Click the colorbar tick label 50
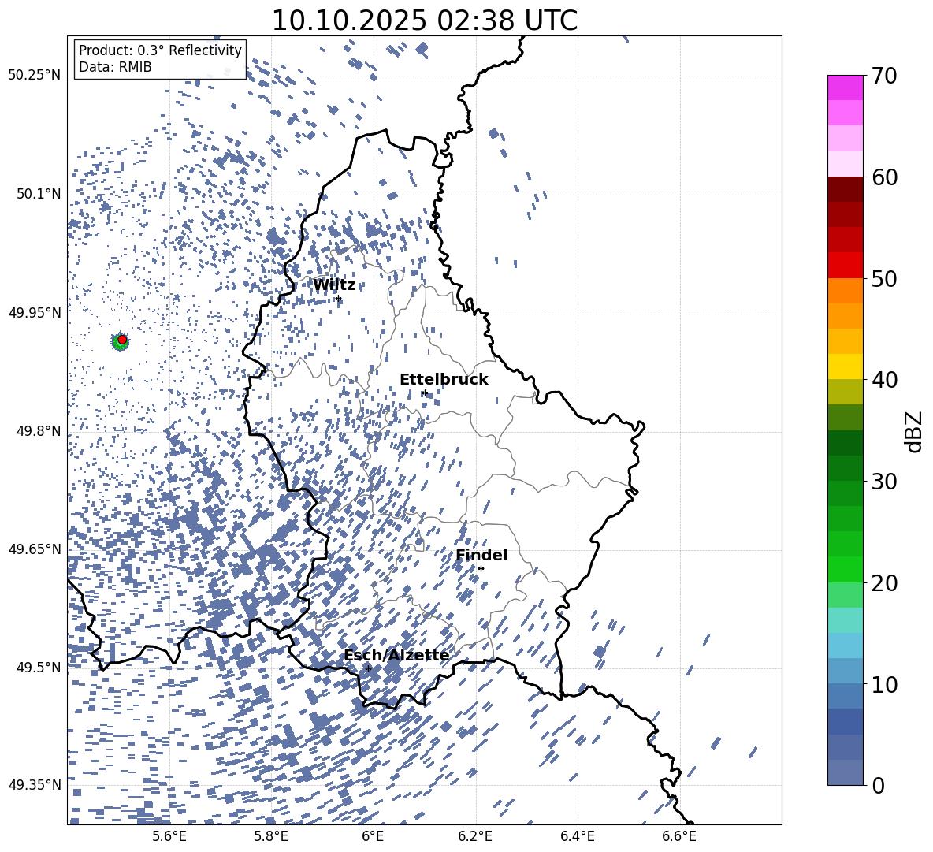 tap(884, 278)
